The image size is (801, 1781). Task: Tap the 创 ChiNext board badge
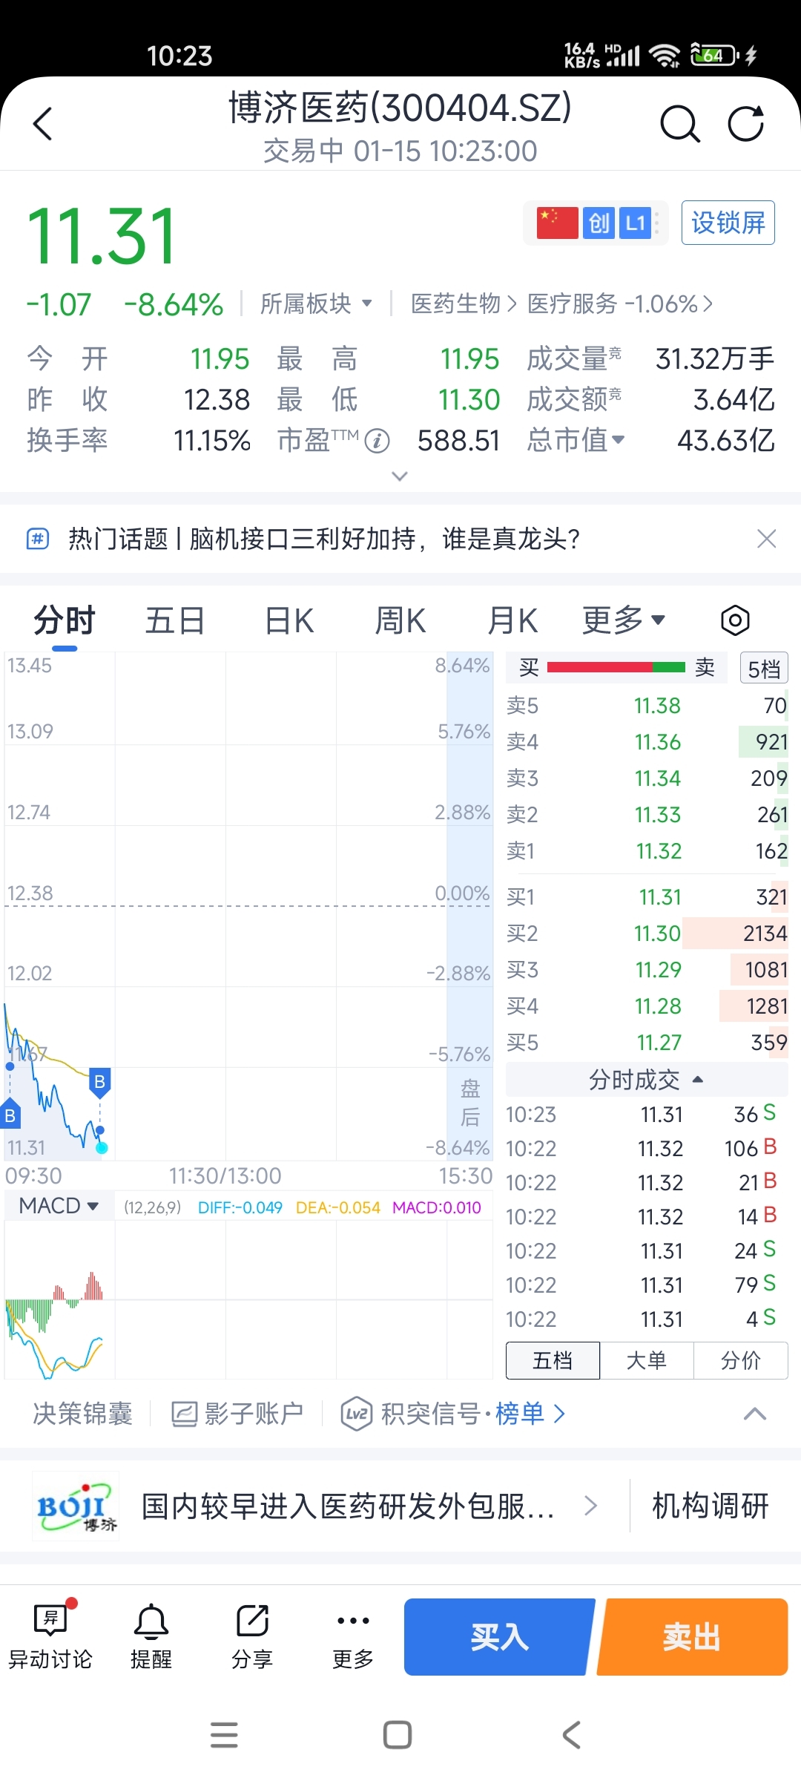coord(599,223)
